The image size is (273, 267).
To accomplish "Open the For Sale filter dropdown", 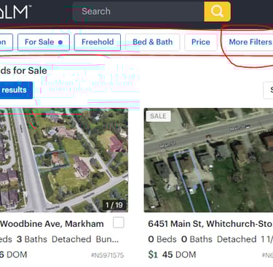I will pos(44,42).
